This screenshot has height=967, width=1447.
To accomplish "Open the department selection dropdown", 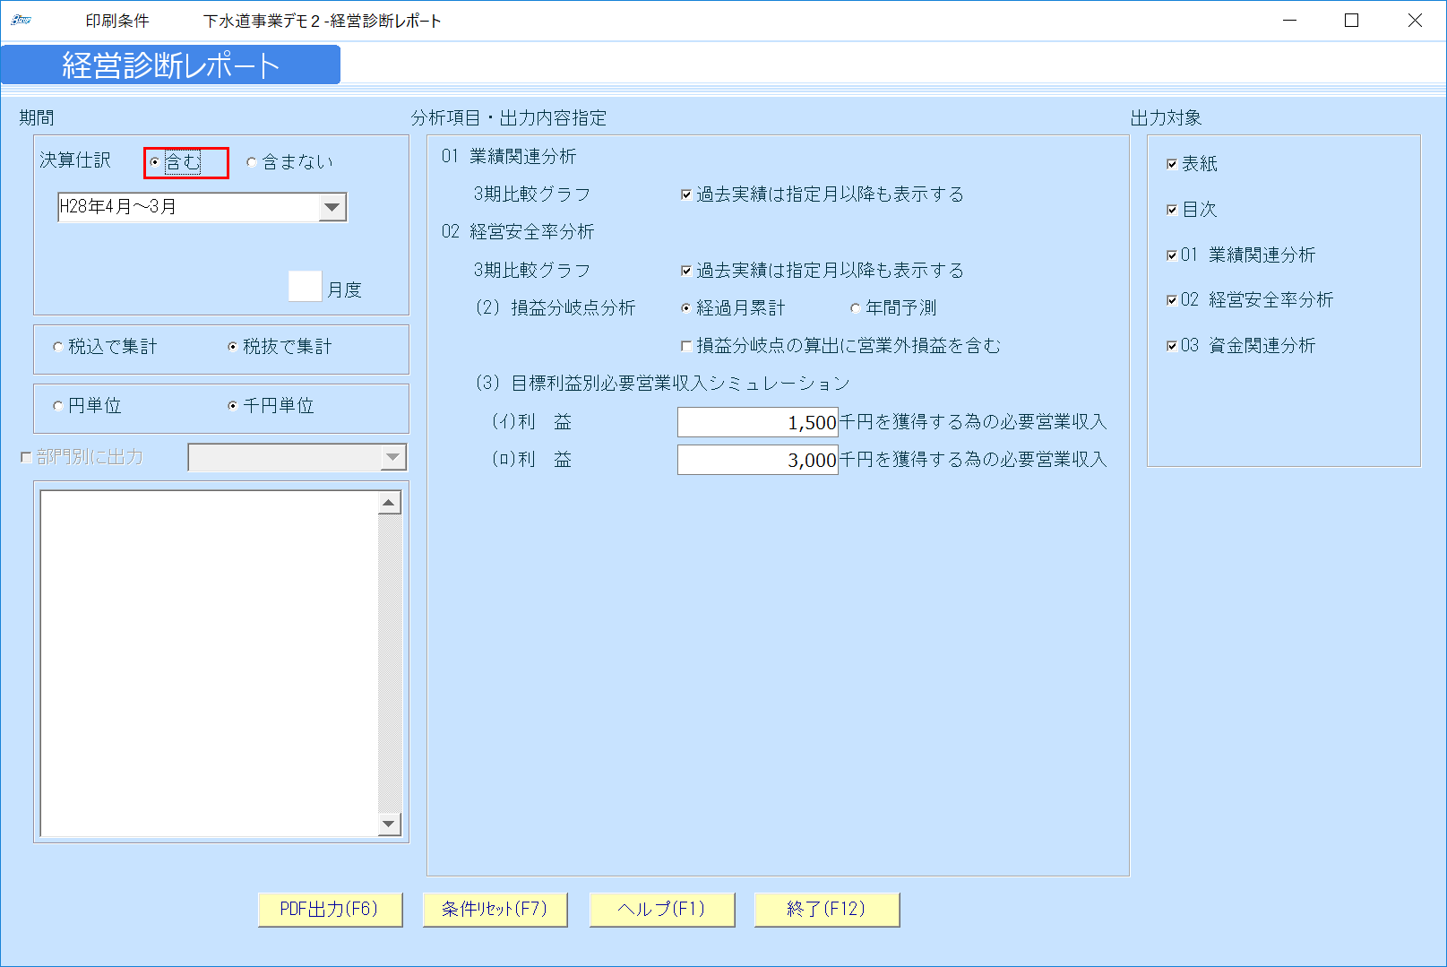I will 394,457.
